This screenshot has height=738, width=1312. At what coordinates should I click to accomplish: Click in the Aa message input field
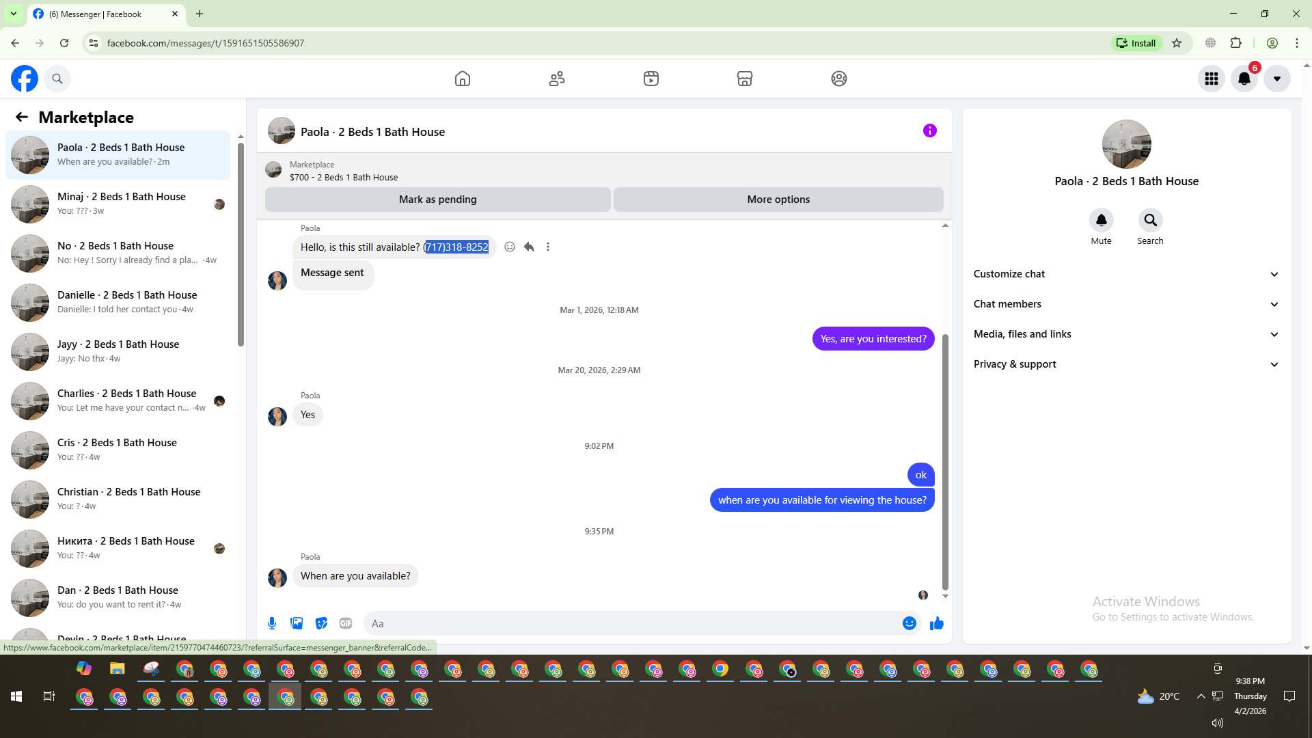click(x=632, y=623)
